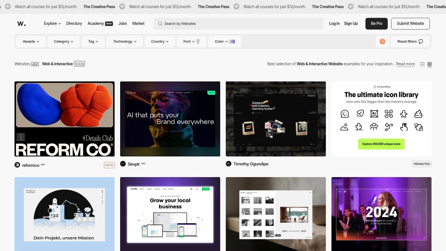Image resolution: width=446 pixels, height=251 pixels.
Task: Click the PROMOTED badge
Action: (422, 164)
